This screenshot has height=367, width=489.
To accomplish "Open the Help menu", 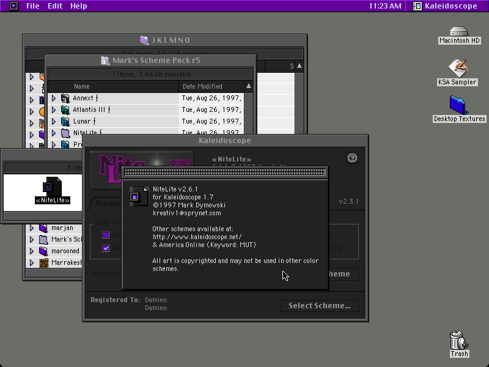I will (x=79, y=6).
